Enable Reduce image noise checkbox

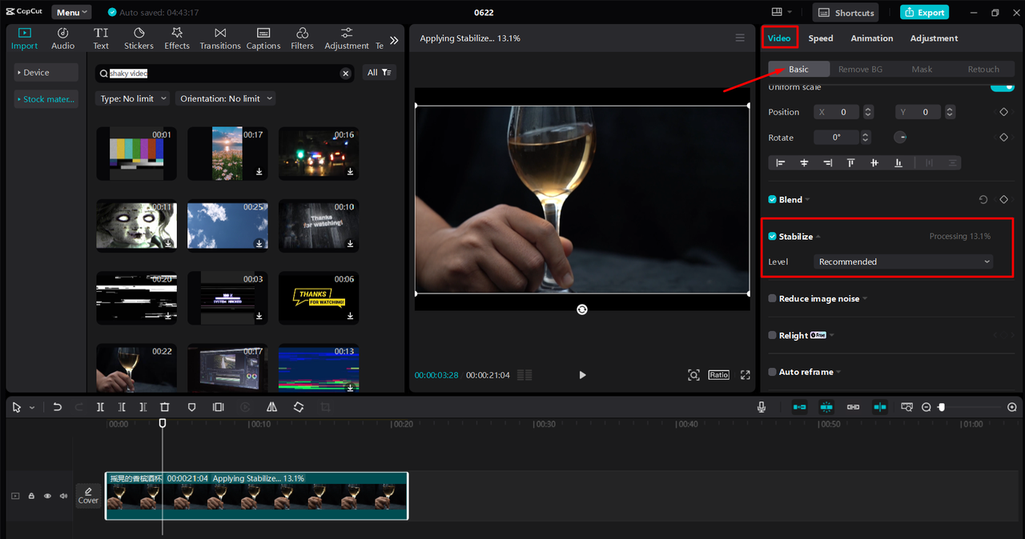(x=773, y=299)
